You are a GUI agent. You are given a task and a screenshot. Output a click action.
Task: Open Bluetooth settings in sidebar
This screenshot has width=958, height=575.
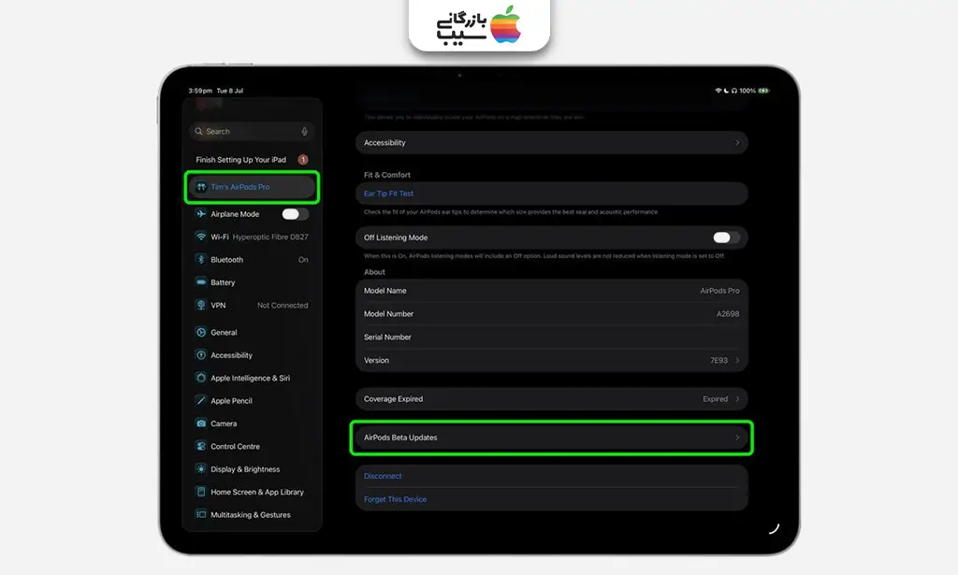[252, 259]
